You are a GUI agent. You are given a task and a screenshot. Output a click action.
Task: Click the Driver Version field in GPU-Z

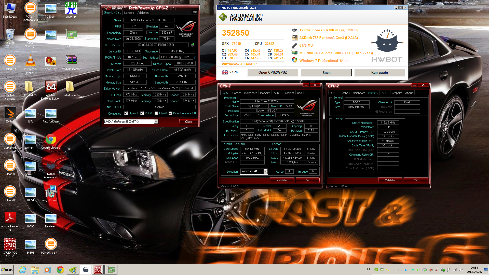[159, 88]
